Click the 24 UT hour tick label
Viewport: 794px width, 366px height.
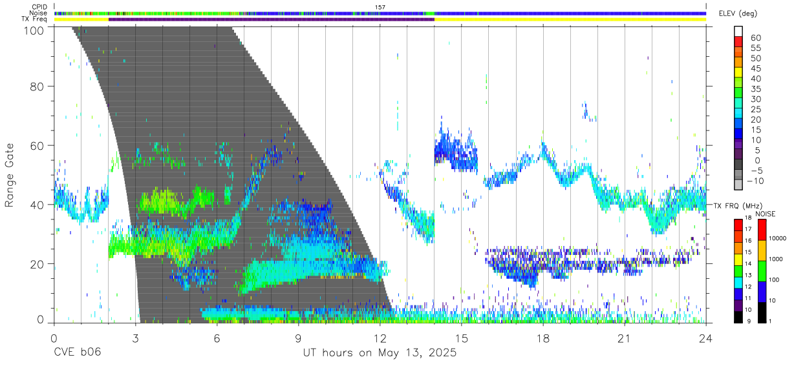point(706,338)
